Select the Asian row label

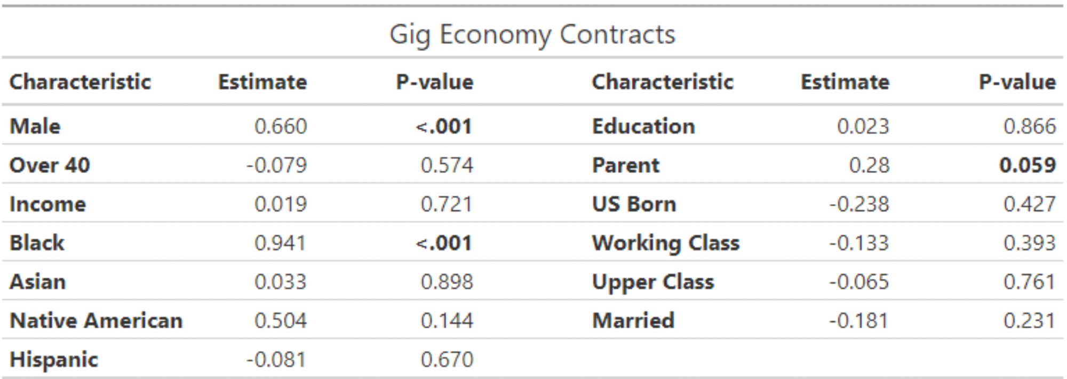tap(37, 281)
